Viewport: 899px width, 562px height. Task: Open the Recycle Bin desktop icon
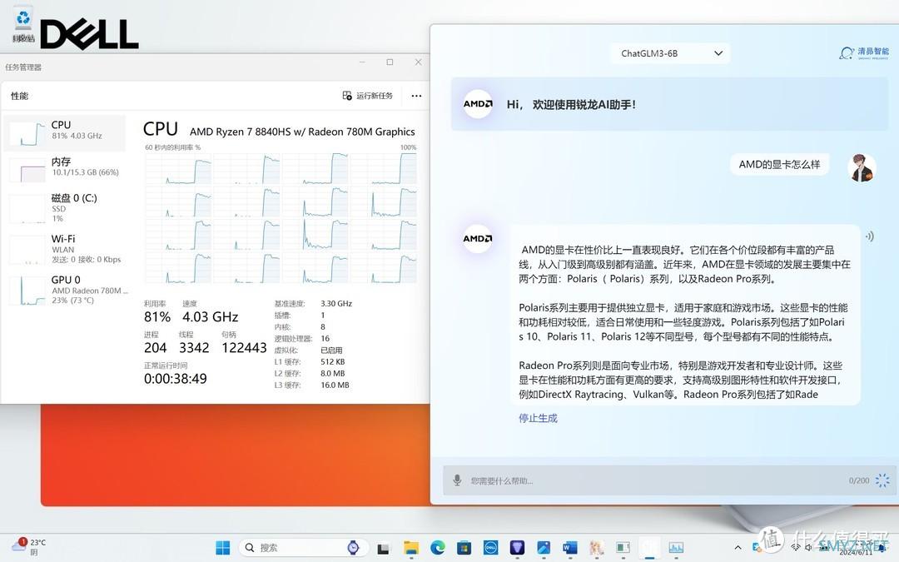pos(23,23)
